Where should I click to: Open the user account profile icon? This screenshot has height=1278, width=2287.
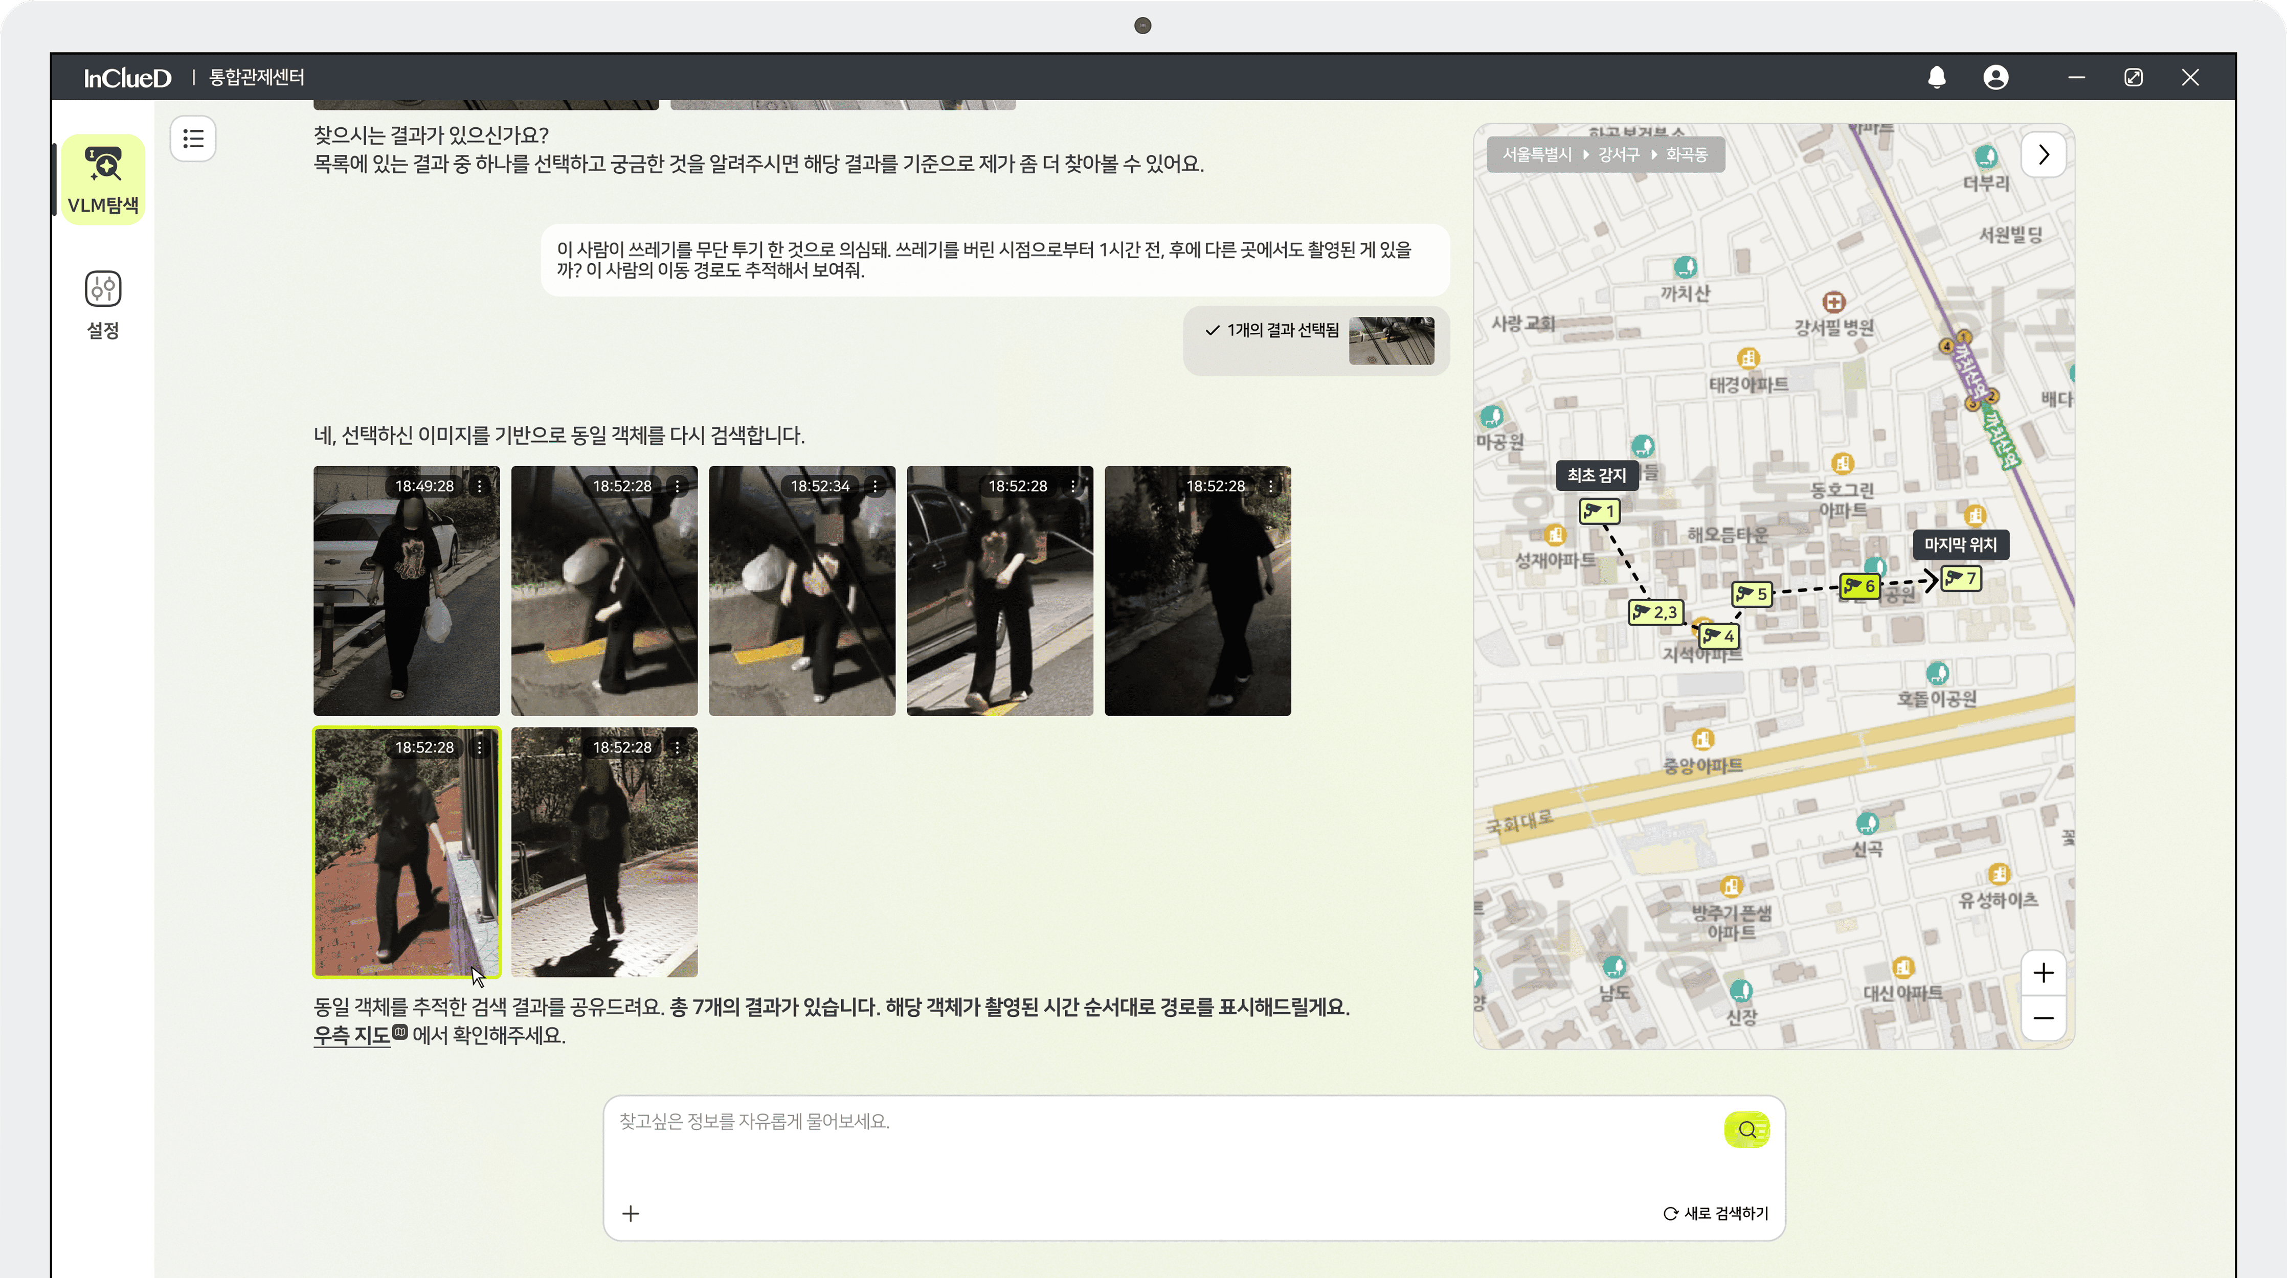tap(1995, 77)
